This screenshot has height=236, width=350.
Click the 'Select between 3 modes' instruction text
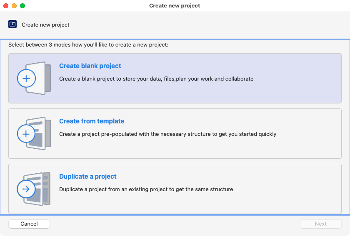tap(88, 45)
